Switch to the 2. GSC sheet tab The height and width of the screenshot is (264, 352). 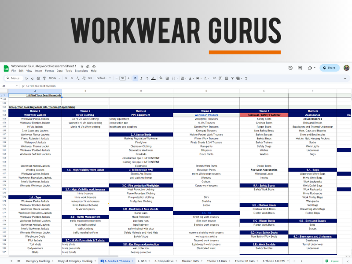pyautogui.click(x=142, y=261)
